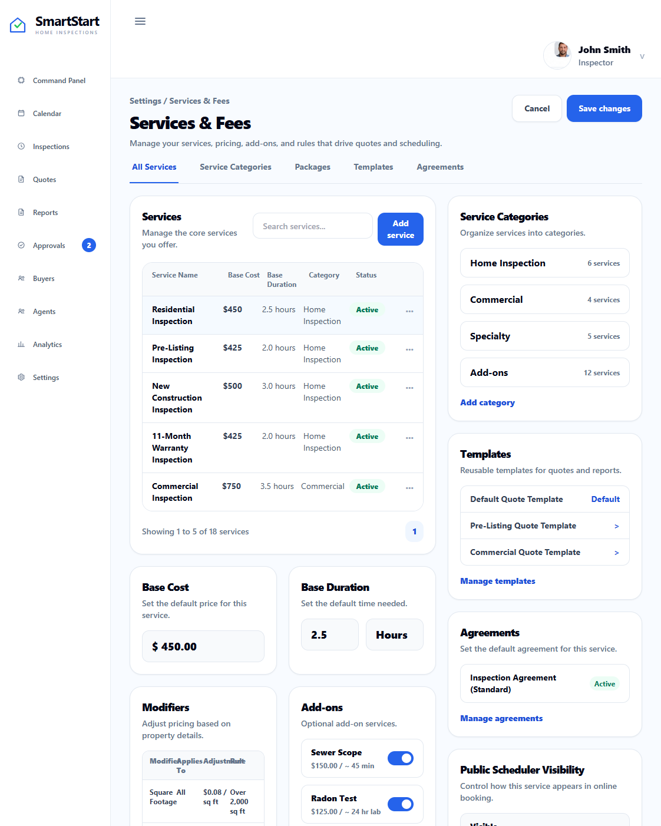Click the Manage templates link
The image size is (661, 826).
pos(498,581)
